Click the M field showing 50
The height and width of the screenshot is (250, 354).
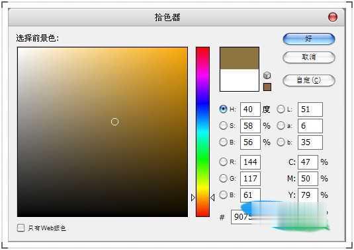(x=308, y=179)
